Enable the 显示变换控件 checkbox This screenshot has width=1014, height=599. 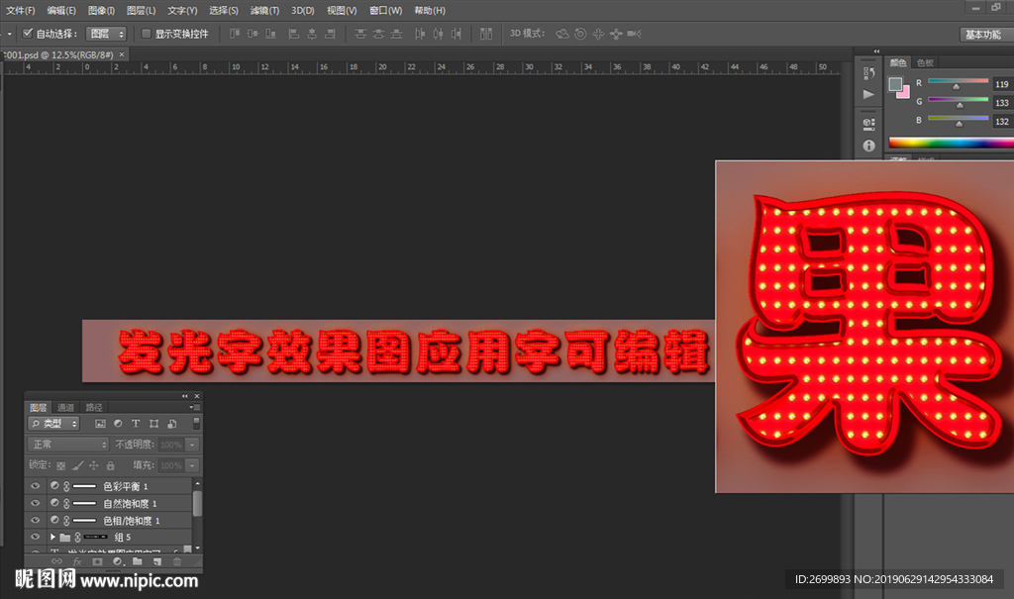[x=147, y=34]
